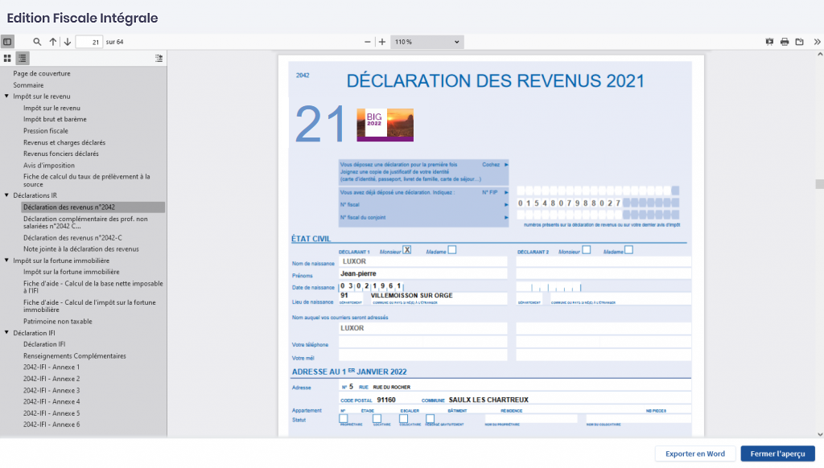Image resolution: width=824 pixels, height=468 pixels.
Task: Open the search magnifier in the toolbar
Action: (37, 42)
